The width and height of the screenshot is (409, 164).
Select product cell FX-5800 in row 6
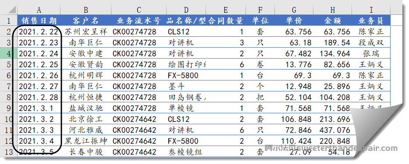[x=186, y=75]
